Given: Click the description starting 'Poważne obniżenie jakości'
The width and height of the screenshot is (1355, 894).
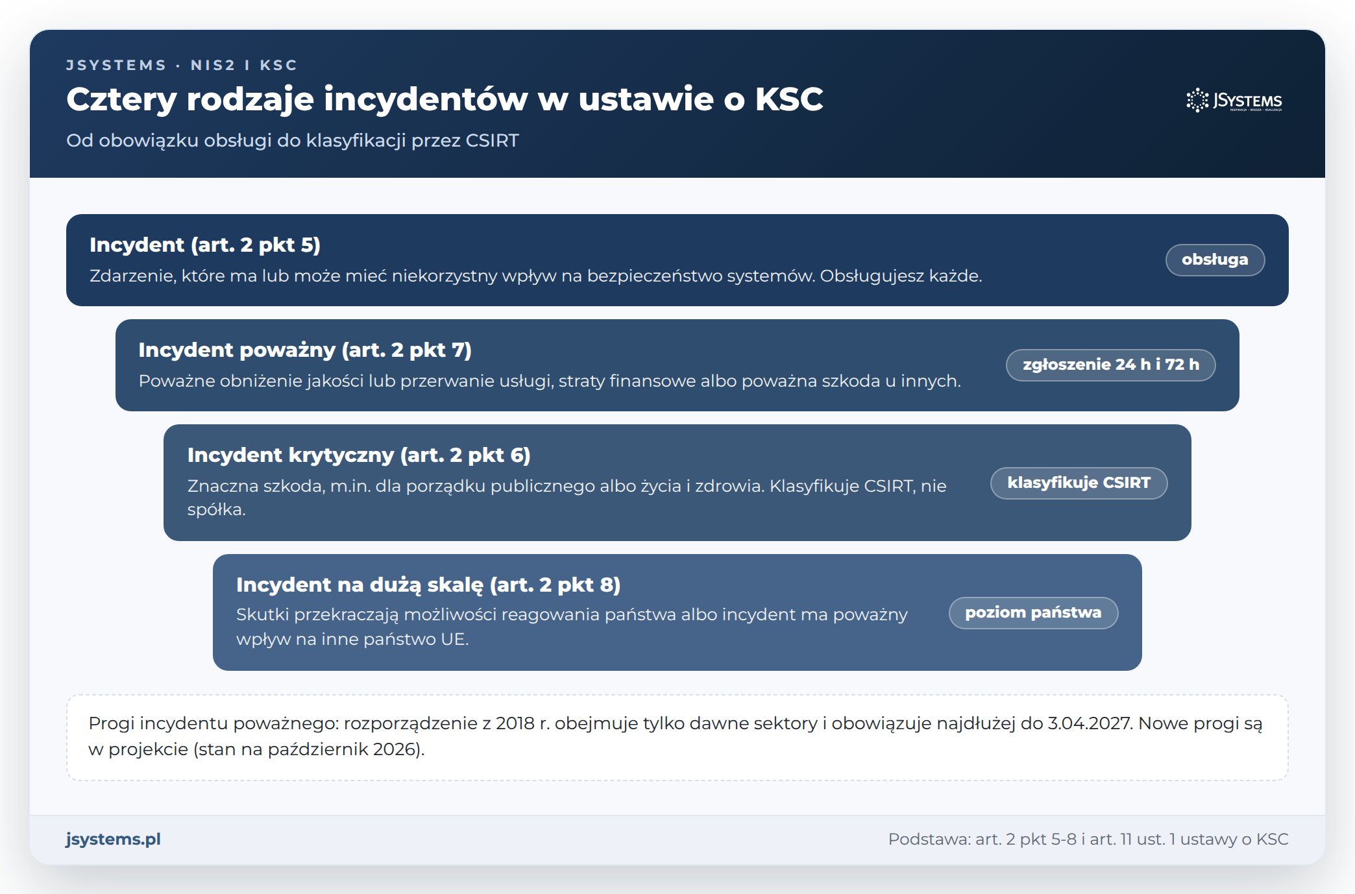Looking at the screenshot, I should (550, 381).
